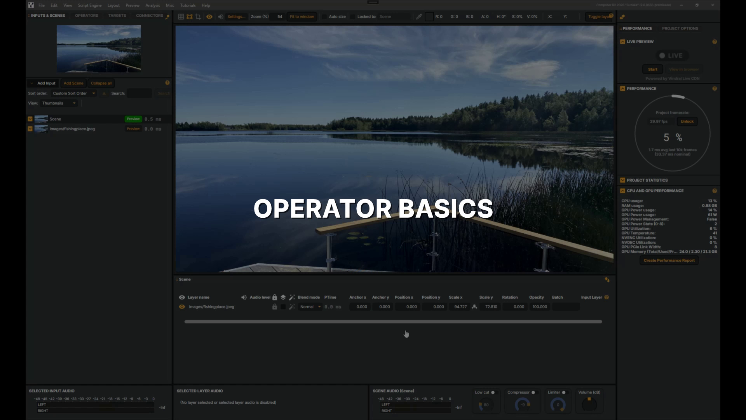The height and width of the screenshot is (420, 746).
Task: Click the pin icon beside Connectors tab
Action: 167,17
